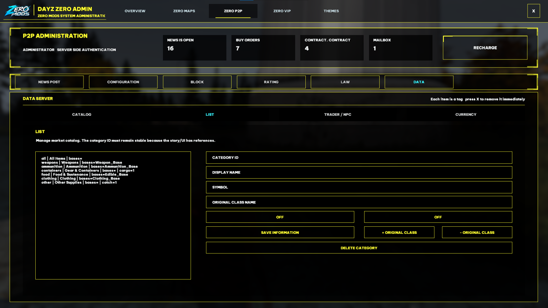Toggle the OFF switch above Save Information
The height and width of the screenshot is (308, 548).
(280, 217)
